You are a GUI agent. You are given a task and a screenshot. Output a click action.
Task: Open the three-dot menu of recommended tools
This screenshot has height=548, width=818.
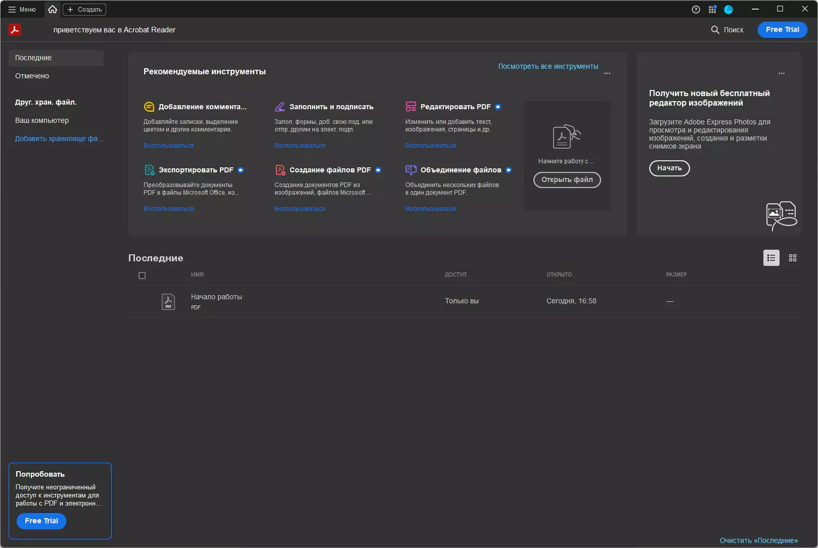pyautogui.click(x=607, y=73)
